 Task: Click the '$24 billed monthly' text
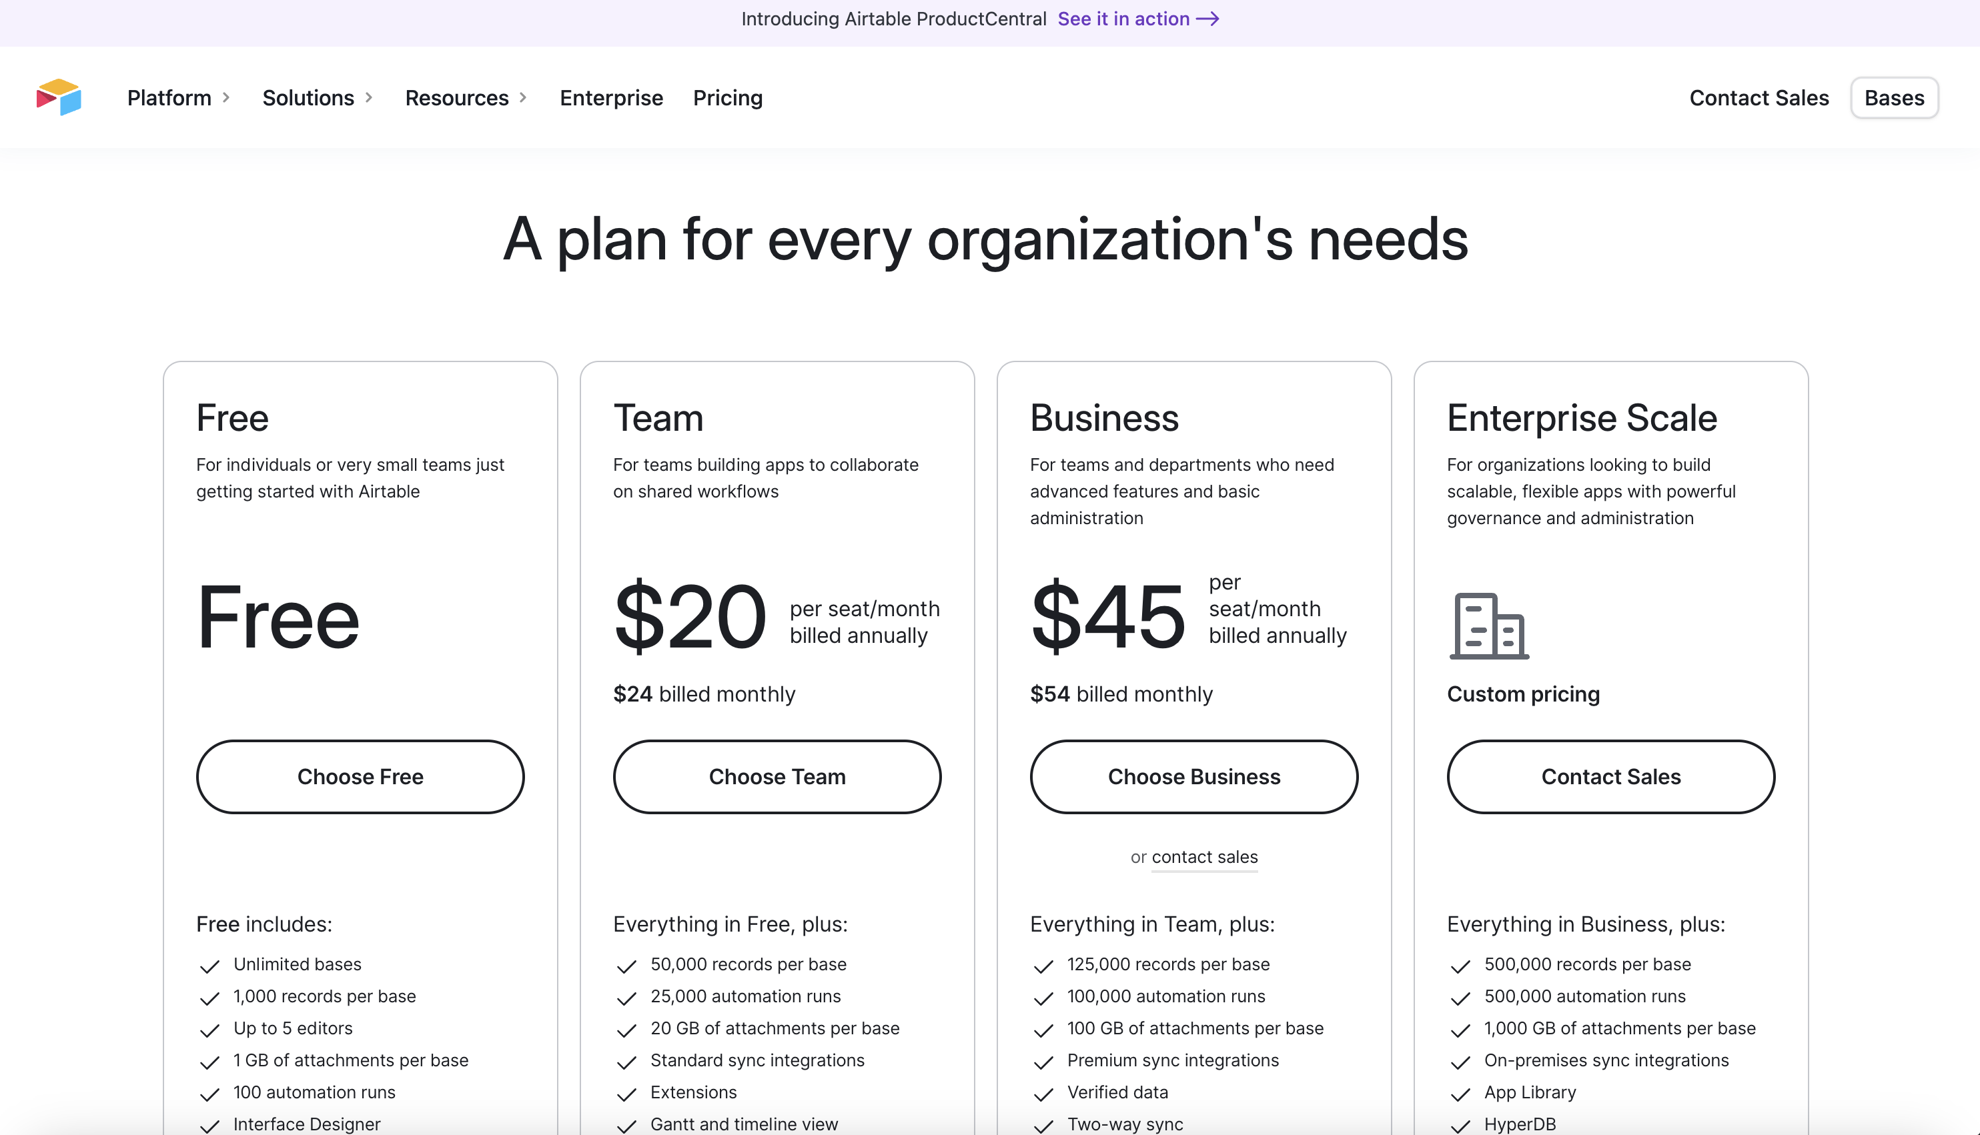click(x=704, y=694)
